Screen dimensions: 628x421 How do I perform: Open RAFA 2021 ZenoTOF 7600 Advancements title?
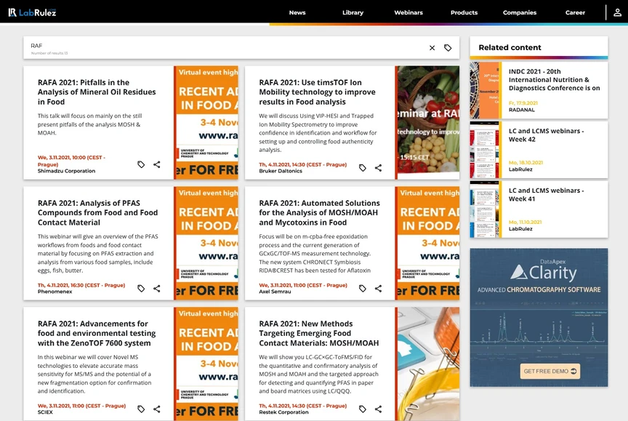point(97,333)
